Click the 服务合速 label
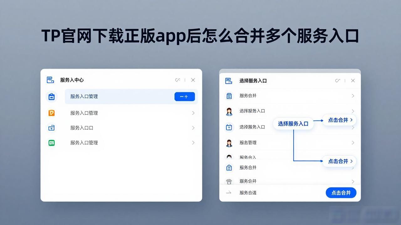The image size is (401, 225). [248, 193]
